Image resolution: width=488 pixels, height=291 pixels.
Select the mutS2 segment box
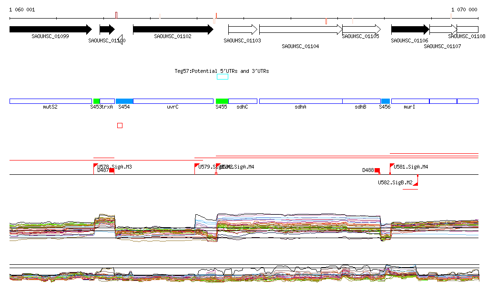51,101
